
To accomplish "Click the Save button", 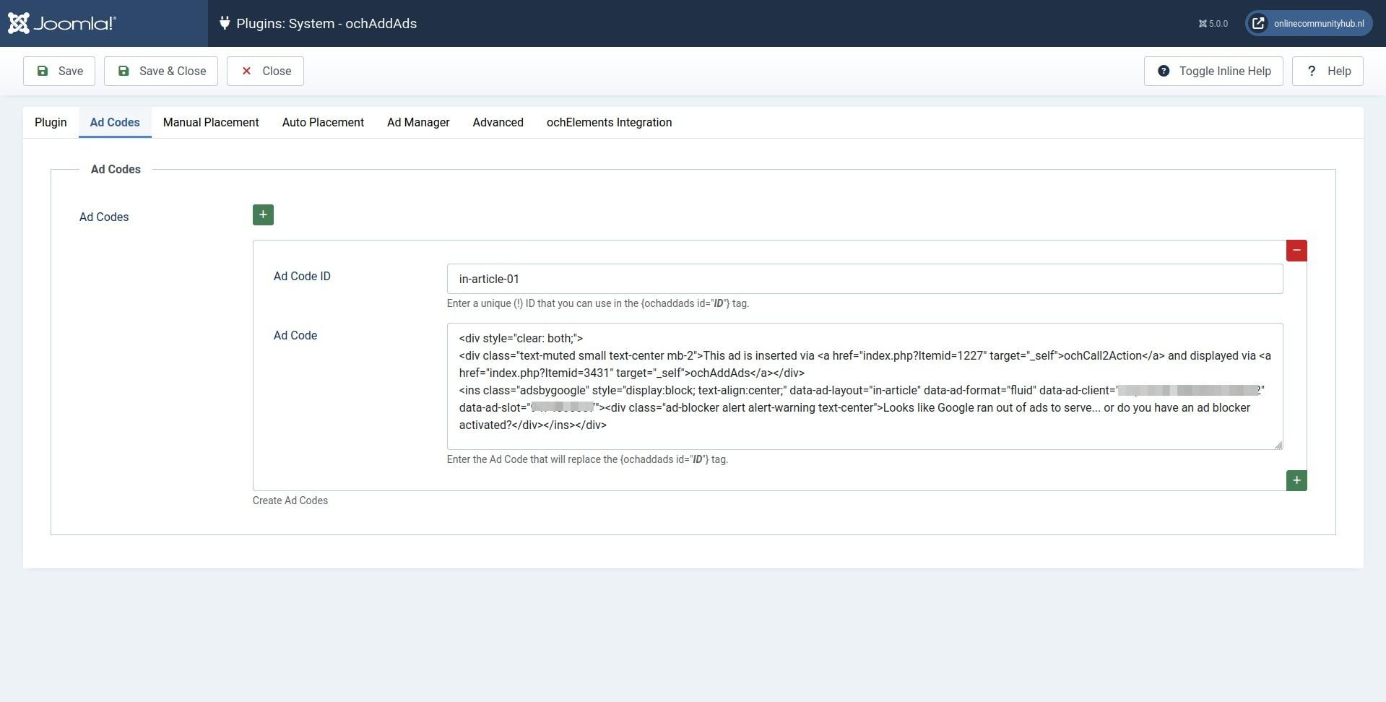I will point(59,71).
